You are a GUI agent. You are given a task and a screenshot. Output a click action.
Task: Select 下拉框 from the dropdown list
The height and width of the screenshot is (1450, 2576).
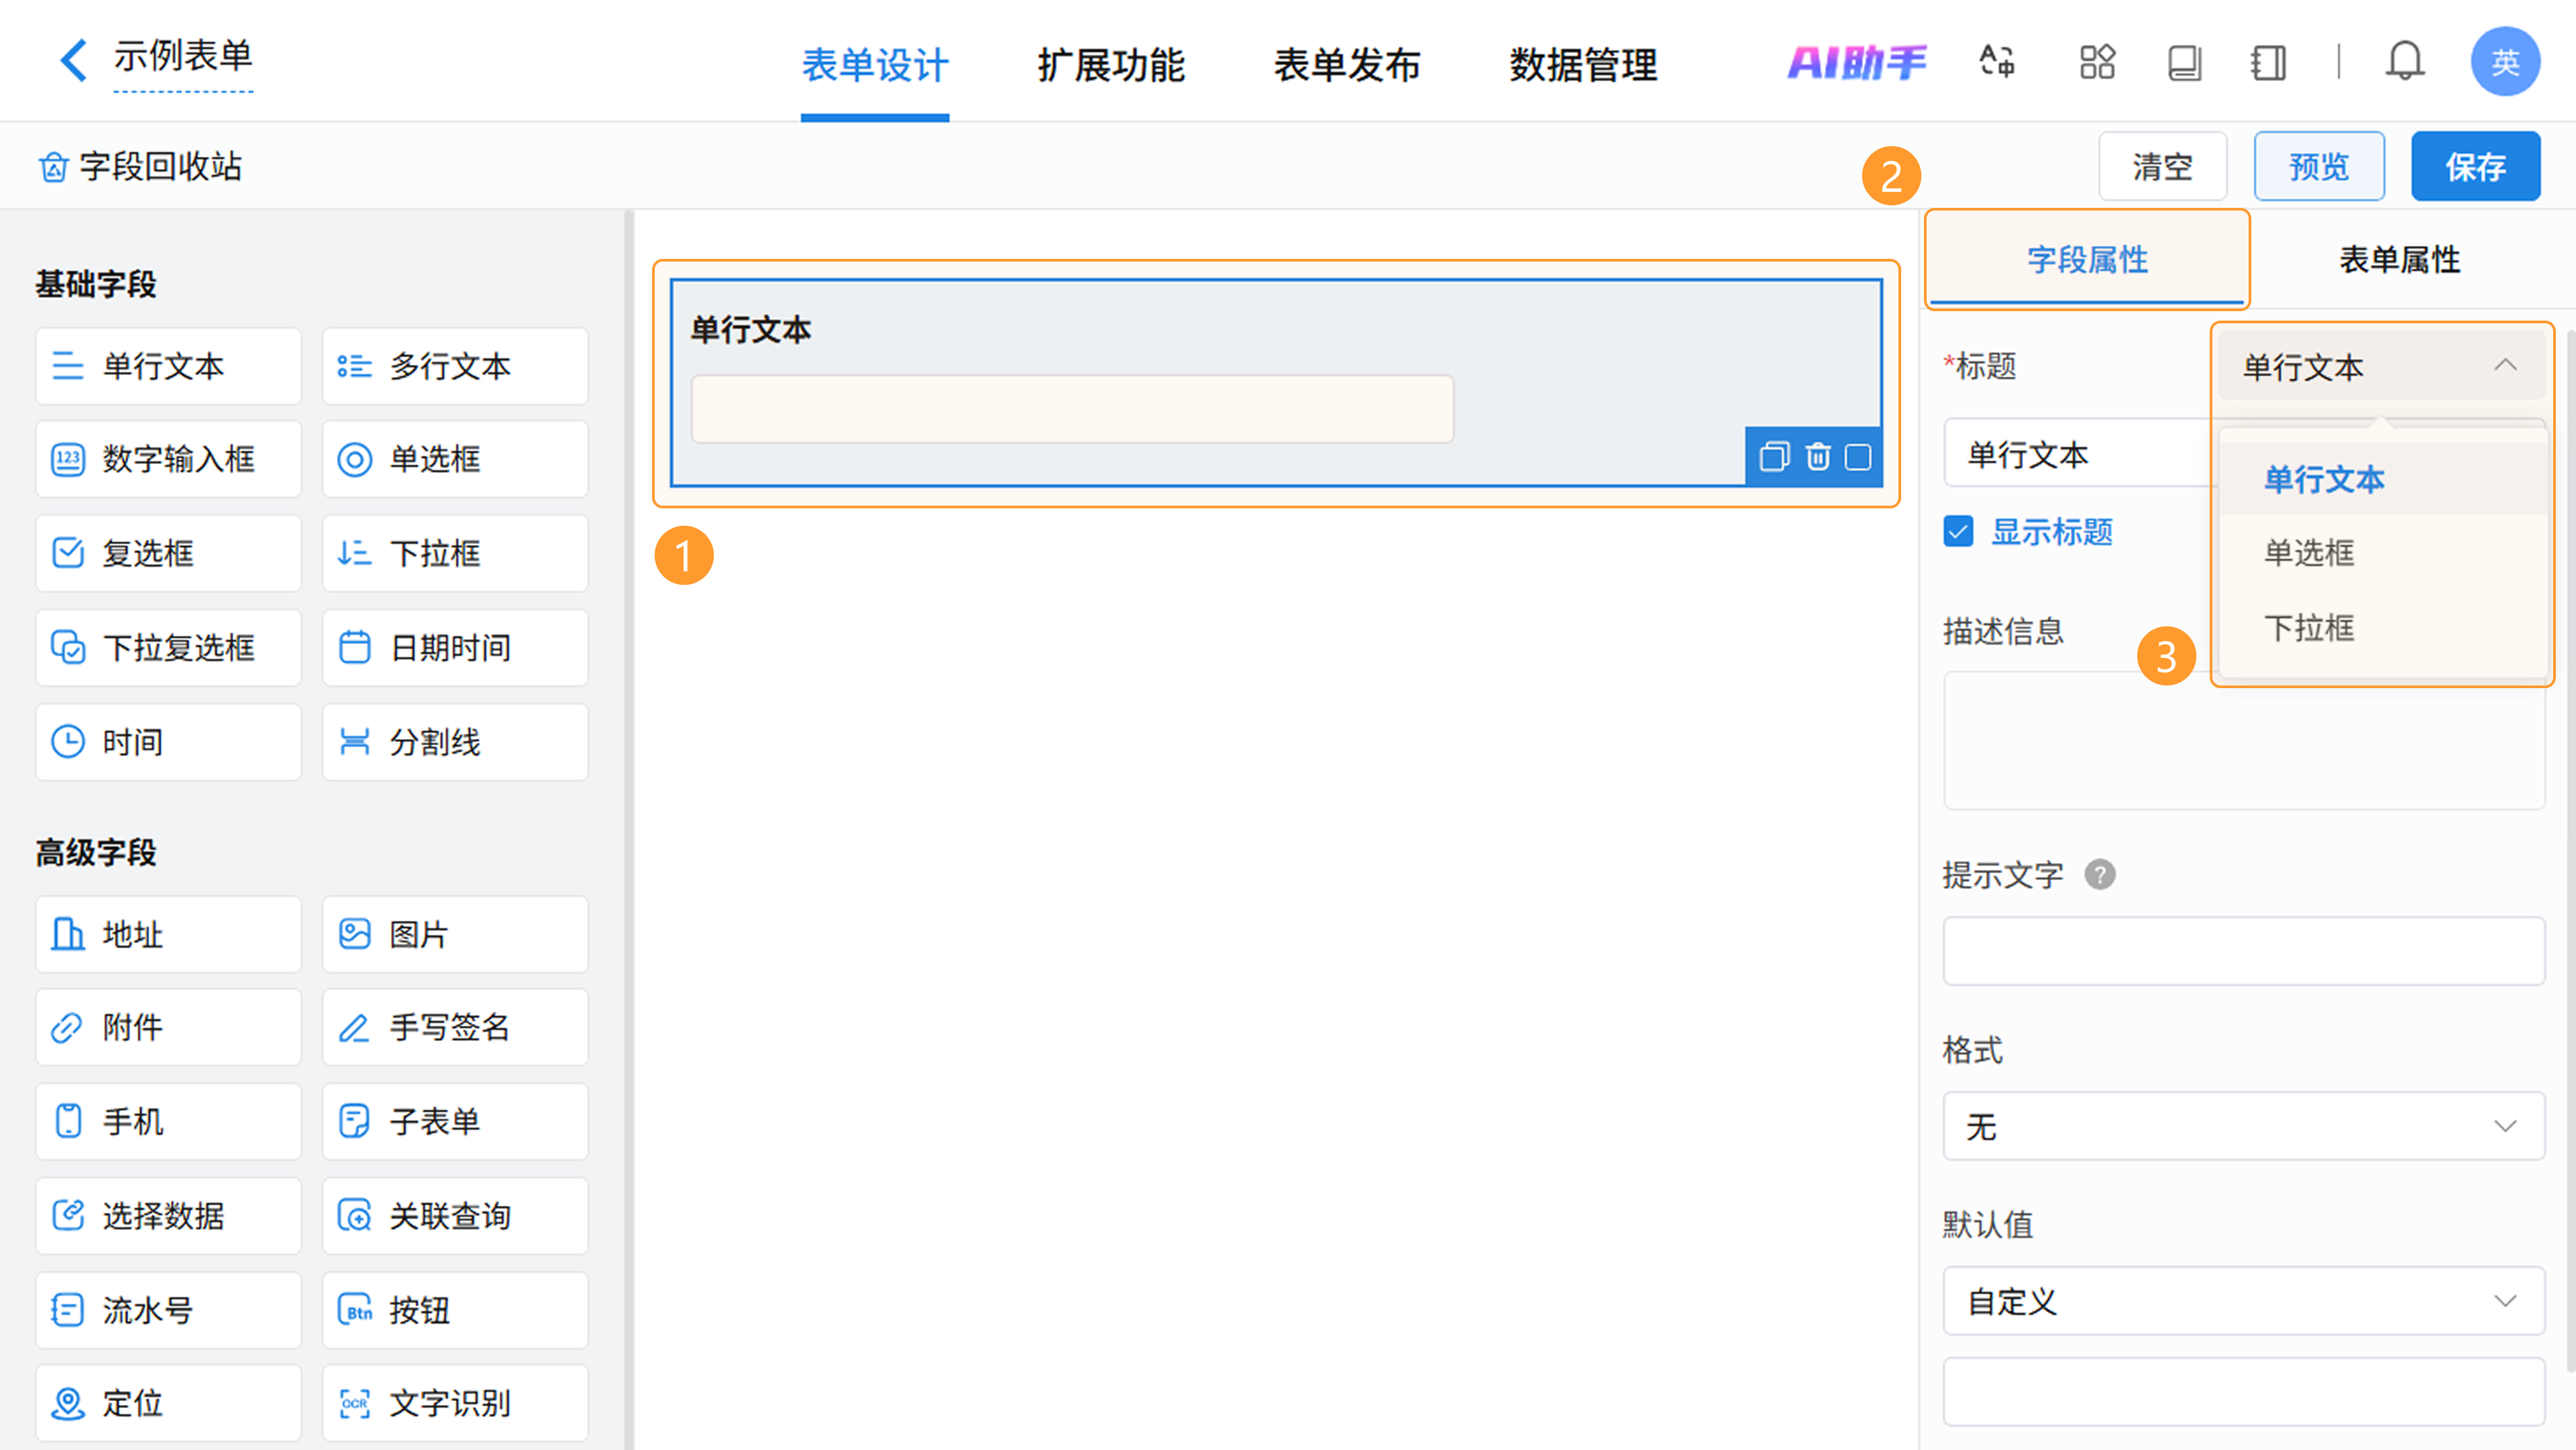click(2309, 628)
